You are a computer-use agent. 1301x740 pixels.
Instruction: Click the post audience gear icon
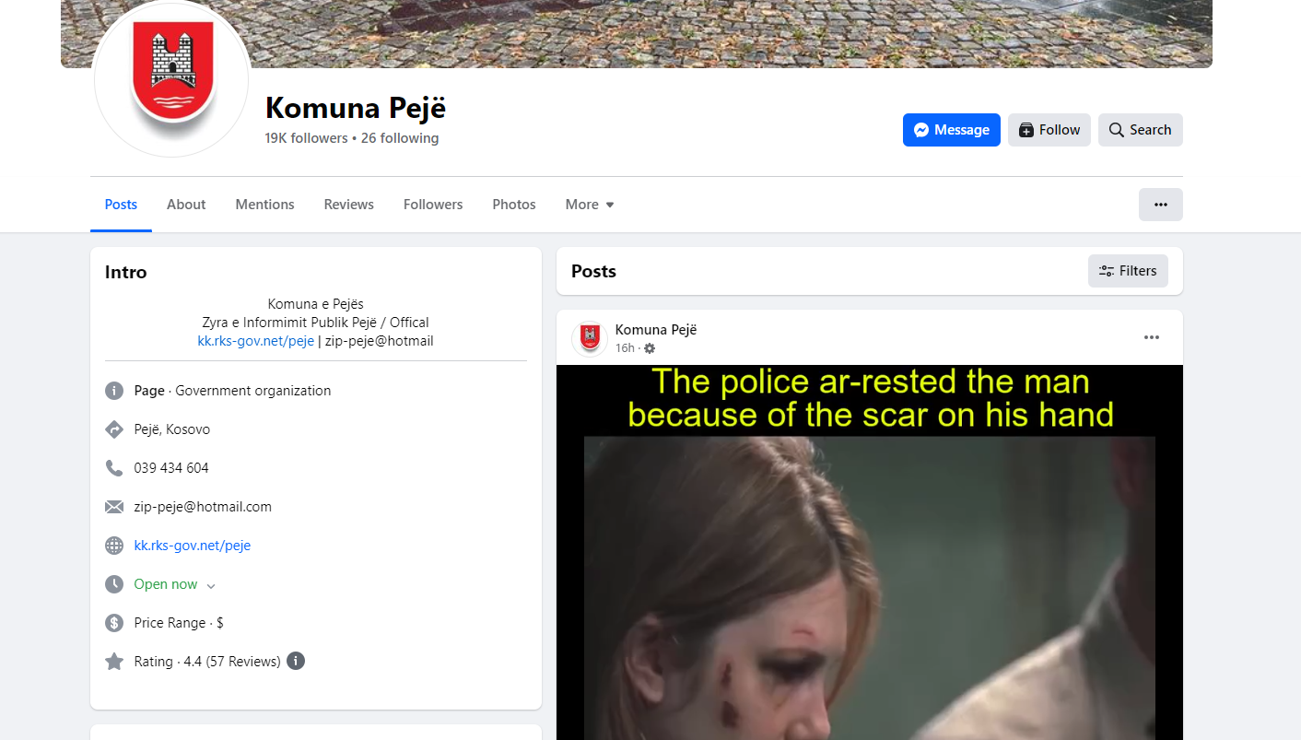tap(650, 348)
